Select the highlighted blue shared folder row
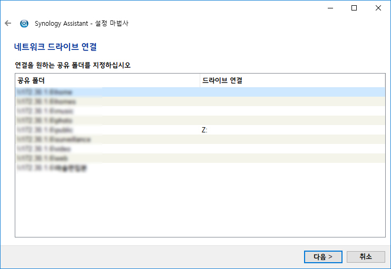The height and width of the screenshot is (269, 391). pyautogui.click(x=200, y=92)
